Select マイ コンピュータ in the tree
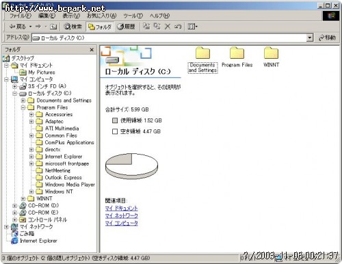 tap(36, 79)
